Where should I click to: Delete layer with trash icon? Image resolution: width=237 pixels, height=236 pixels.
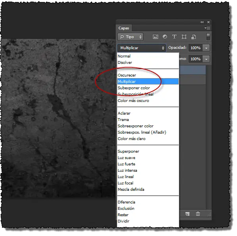198,214
